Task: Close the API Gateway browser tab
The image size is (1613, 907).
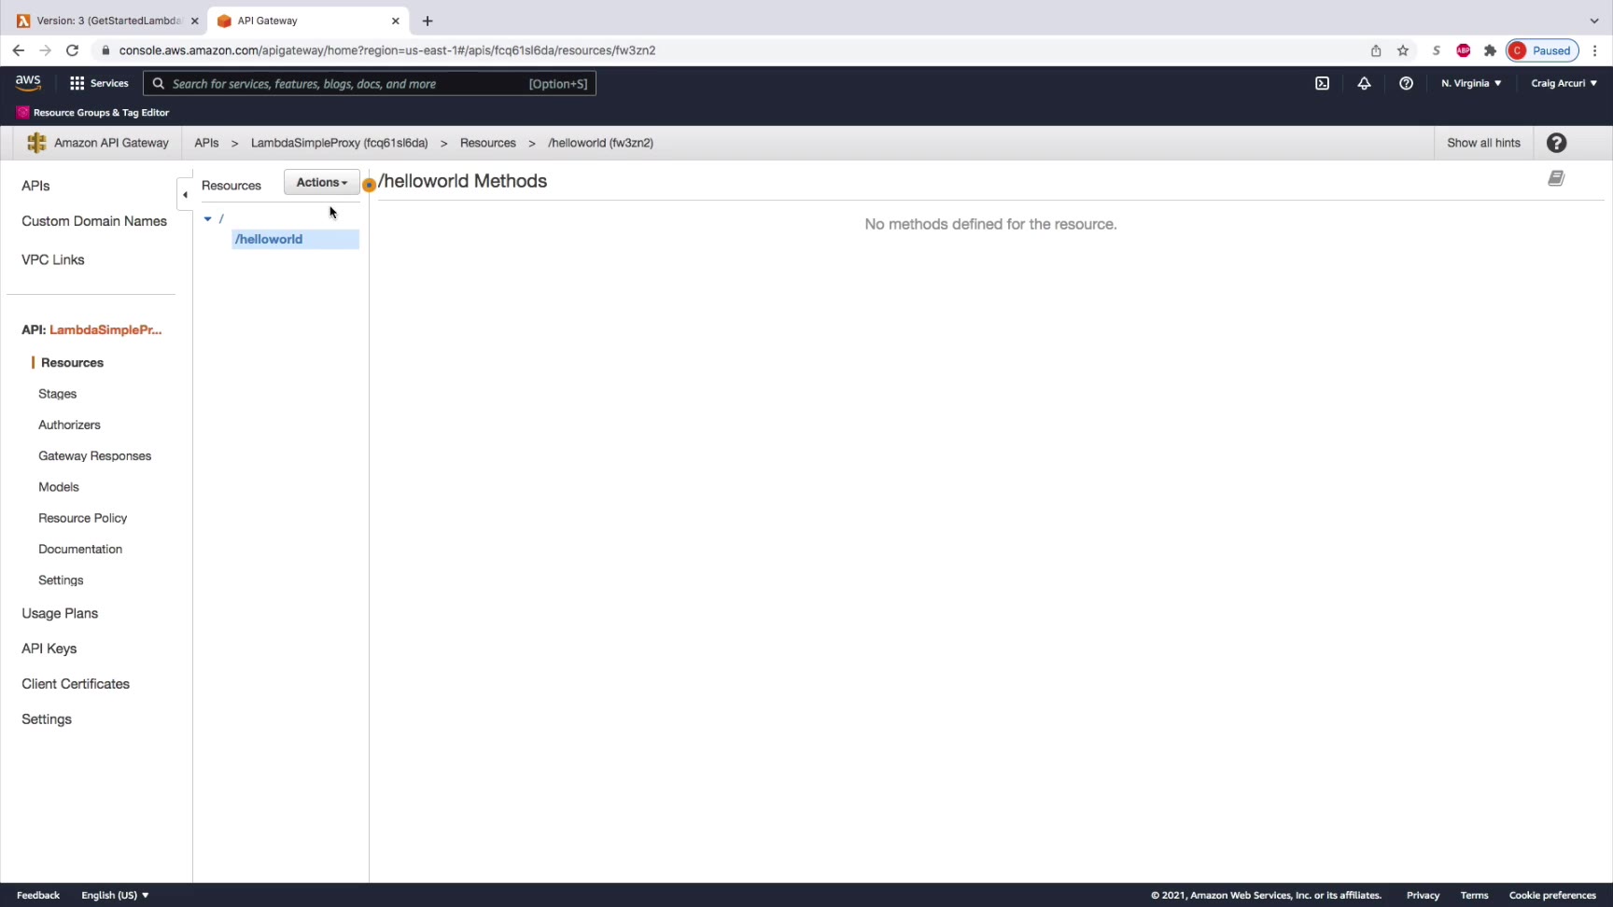Action: 396,21
